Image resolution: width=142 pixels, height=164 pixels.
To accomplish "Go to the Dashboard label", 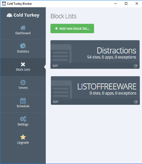I will click(23, 33).
